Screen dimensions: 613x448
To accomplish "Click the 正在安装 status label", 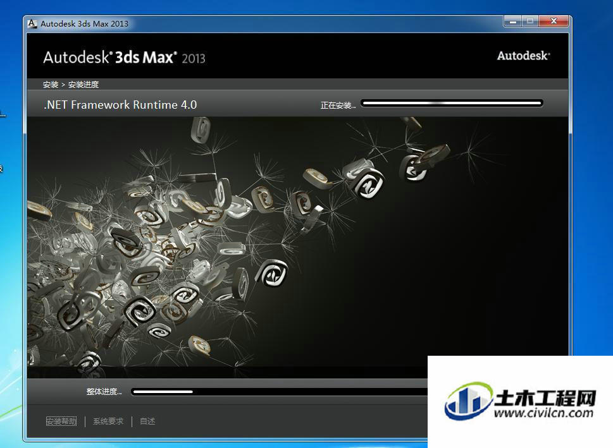I will (x=338, y=105).
